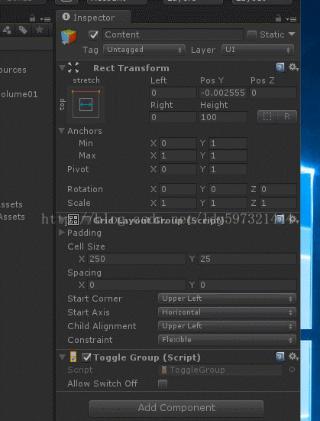Collapse the Toggle Group component foldout
Image resolution: width=320 pixels, height=421 pixels.
[62, 357]
